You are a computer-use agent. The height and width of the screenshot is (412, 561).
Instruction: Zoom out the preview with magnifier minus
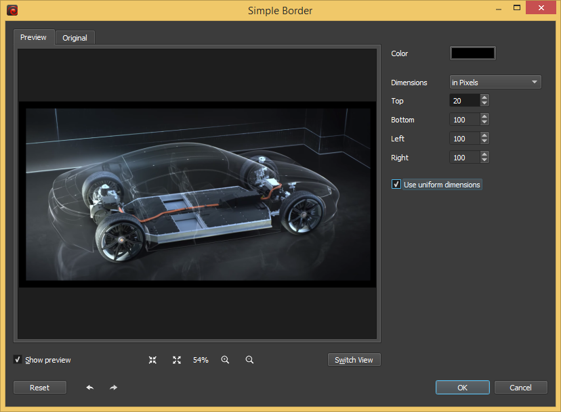click(249, 360)
